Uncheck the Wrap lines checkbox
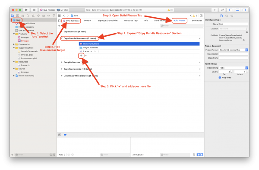The width and height of the screenshot is (259, 170). [220, 78]
